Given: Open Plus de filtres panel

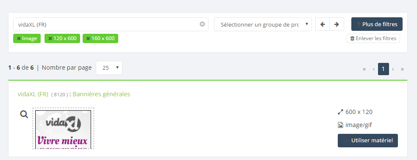Looking at the screenshot, I should point(377,24).
